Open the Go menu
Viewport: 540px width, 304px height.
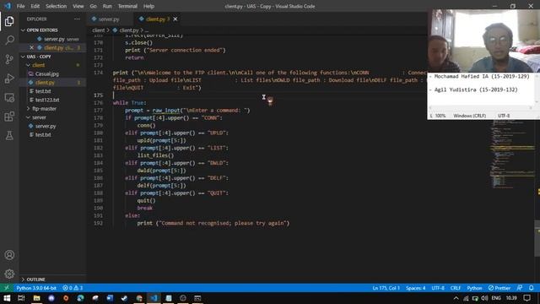[94, 6]
